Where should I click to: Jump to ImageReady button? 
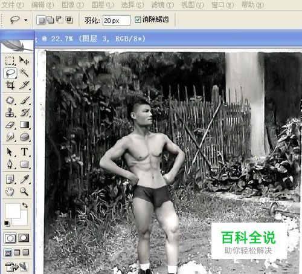16,267
